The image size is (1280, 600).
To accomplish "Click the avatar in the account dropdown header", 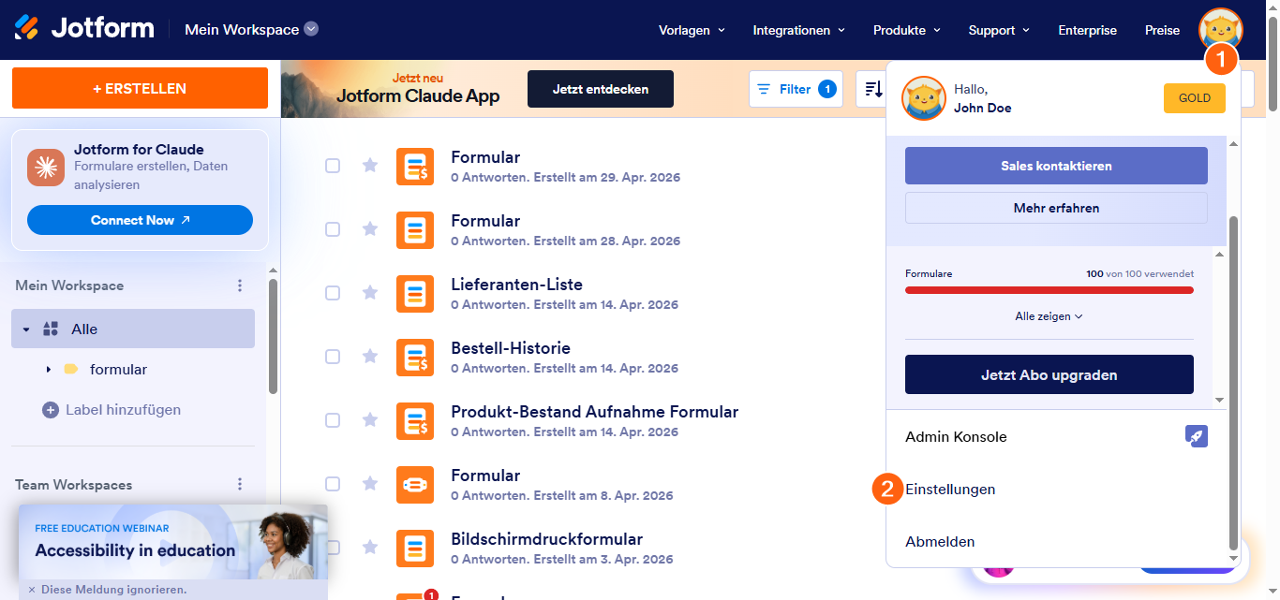I will tap(924, 98).
